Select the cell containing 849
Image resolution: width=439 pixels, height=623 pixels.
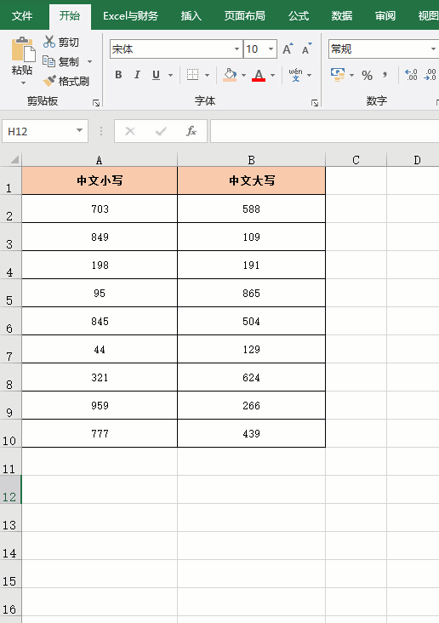(100, 237)
